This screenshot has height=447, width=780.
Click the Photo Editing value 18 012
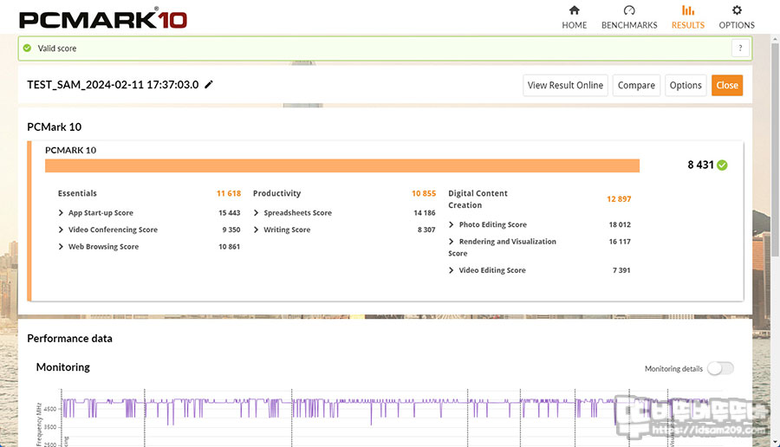click(x=620, y=224)
